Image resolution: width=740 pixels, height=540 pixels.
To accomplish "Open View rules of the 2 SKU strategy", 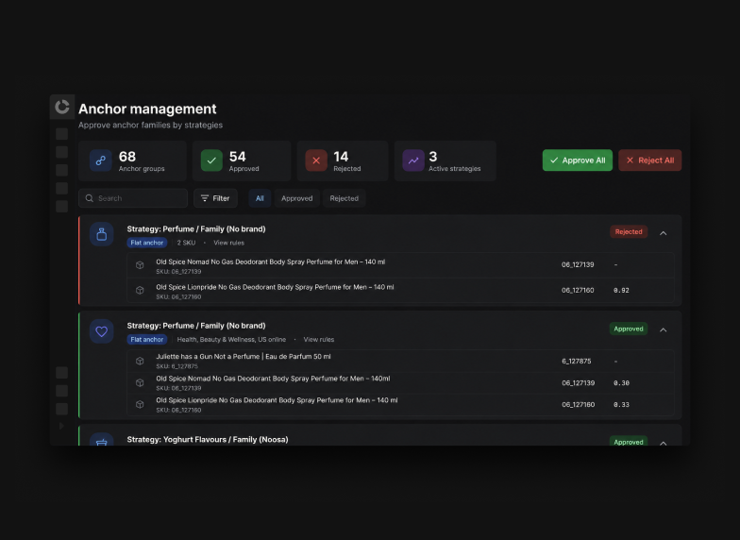I will [x=228, y=243].
